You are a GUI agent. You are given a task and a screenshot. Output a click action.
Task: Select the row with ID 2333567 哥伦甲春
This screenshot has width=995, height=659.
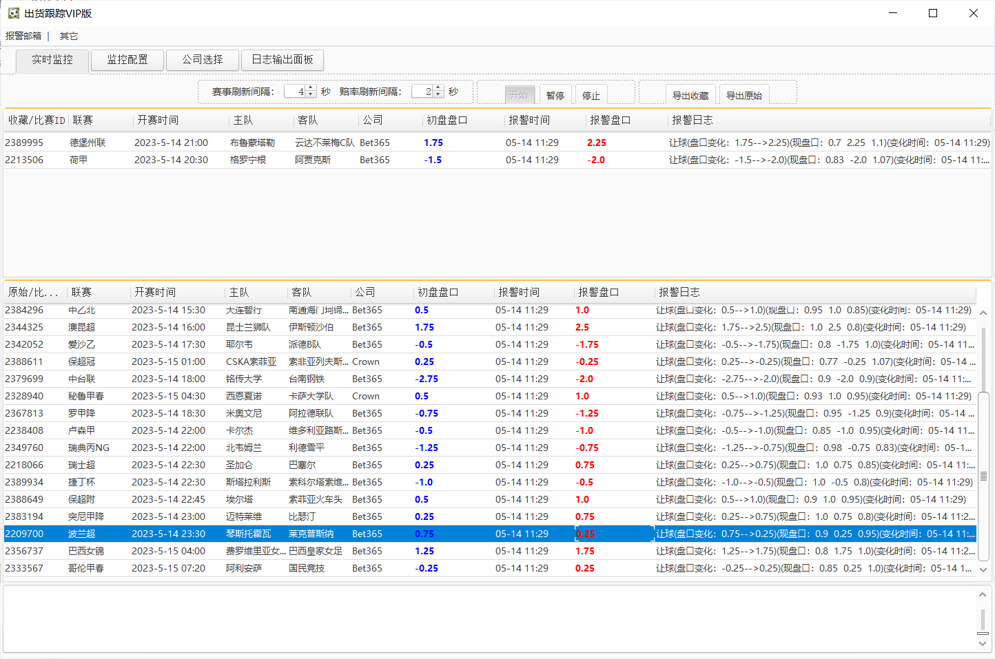tap(490, 568)
